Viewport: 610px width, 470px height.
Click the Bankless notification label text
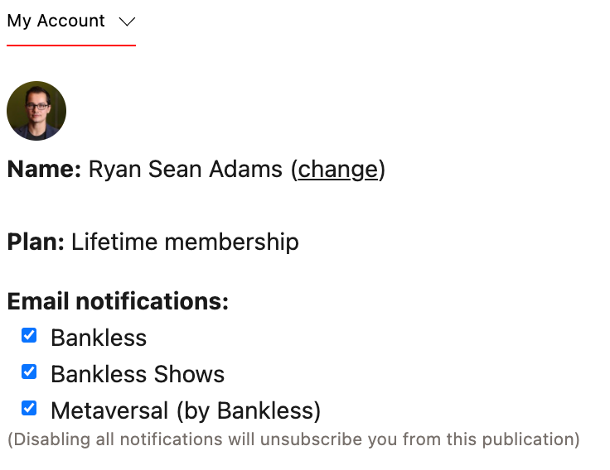(99, 338)
